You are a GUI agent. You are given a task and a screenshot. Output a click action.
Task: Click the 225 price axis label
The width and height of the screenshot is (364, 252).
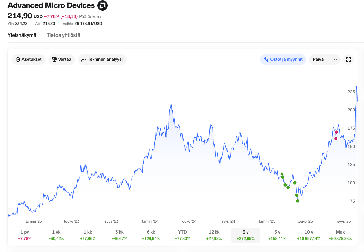[351, 92]
